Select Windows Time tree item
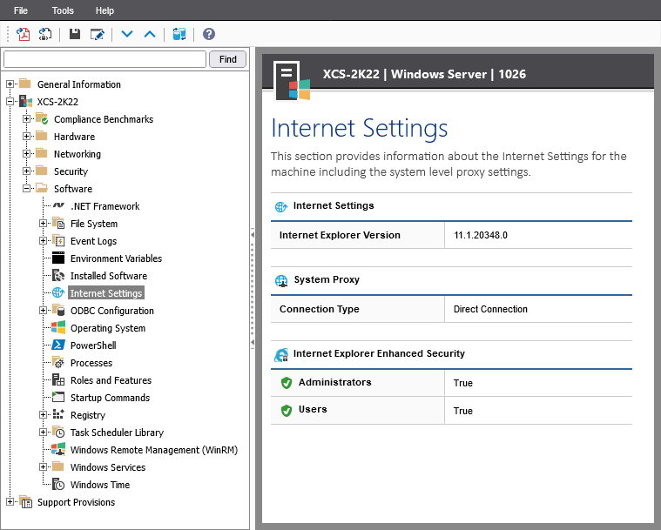 100,485
